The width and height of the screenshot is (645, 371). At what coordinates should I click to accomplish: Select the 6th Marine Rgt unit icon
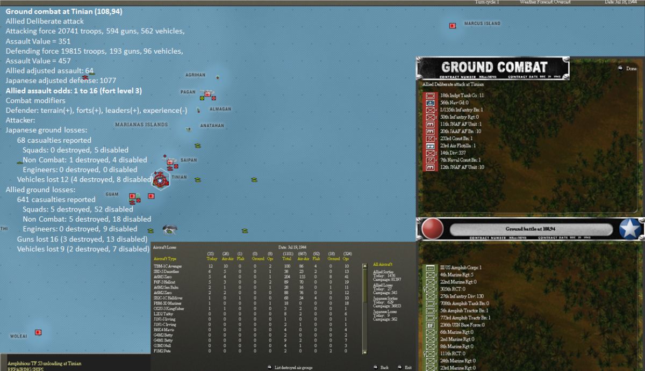(430, 332)
